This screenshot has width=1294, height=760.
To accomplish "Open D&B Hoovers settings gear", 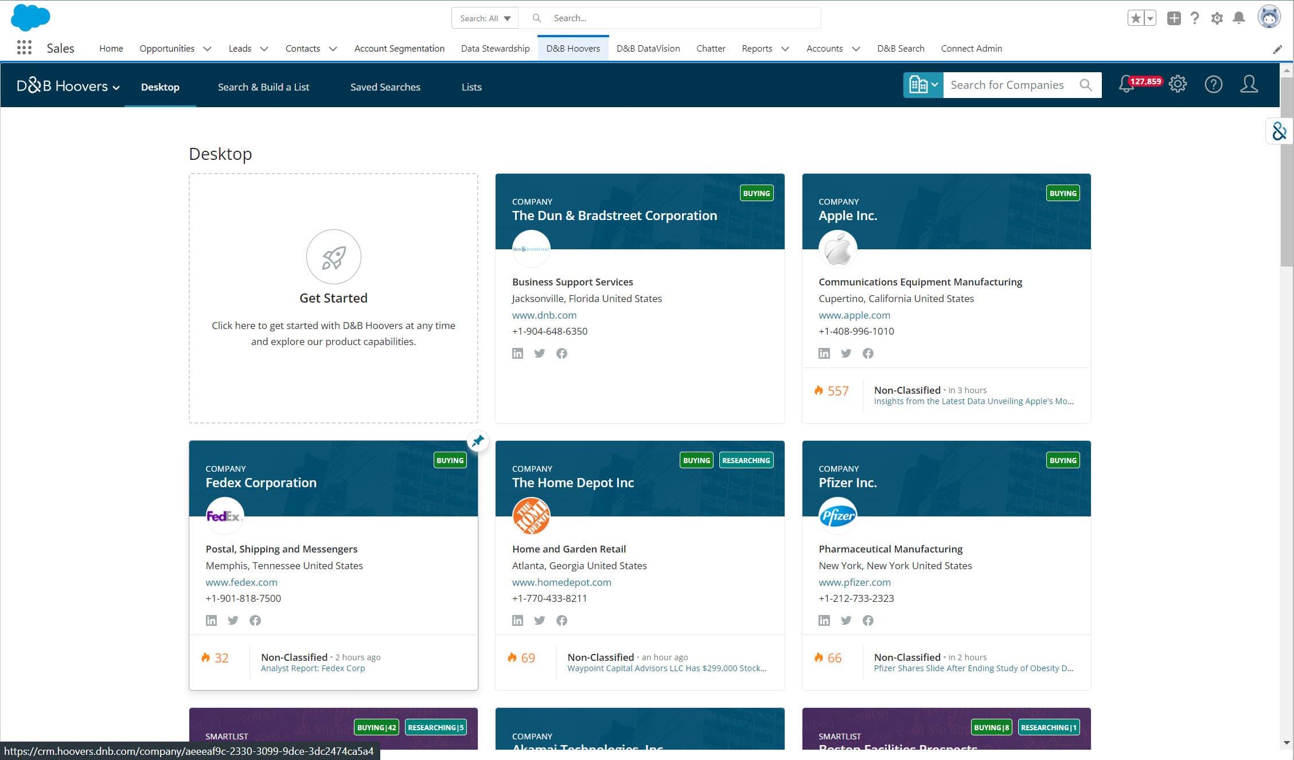I will [1178, 84].
